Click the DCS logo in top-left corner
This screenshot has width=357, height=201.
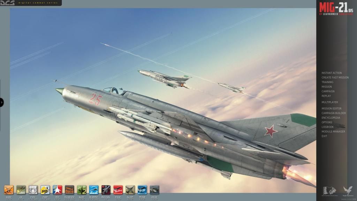[x=7, y=3]
